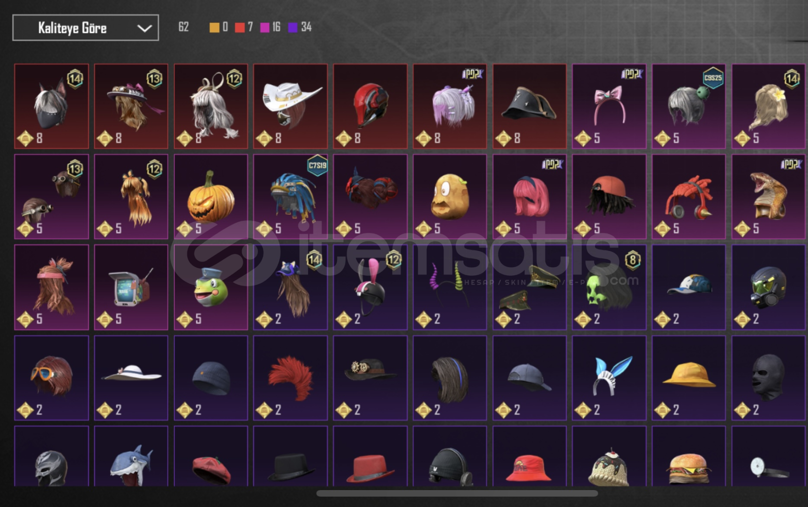Select the potato face mask item
The height and width of the screenshot is (507, 808).
pyautogui.click(x=450, y=197)
